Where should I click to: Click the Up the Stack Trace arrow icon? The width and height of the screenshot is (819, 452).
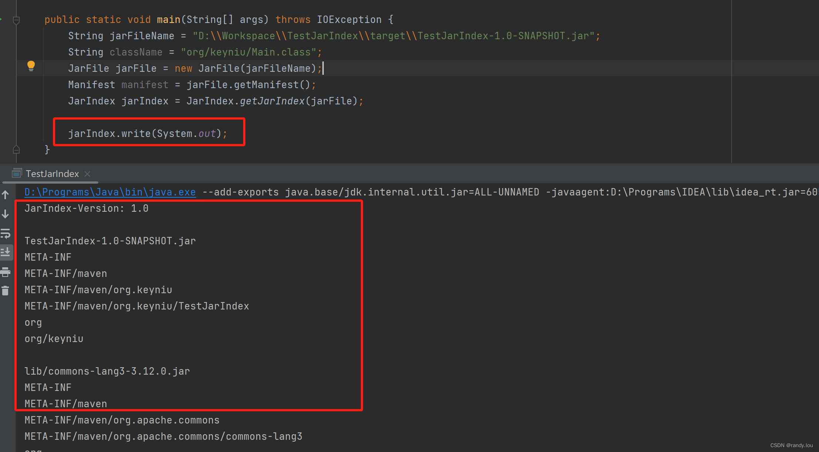[6, 194]
